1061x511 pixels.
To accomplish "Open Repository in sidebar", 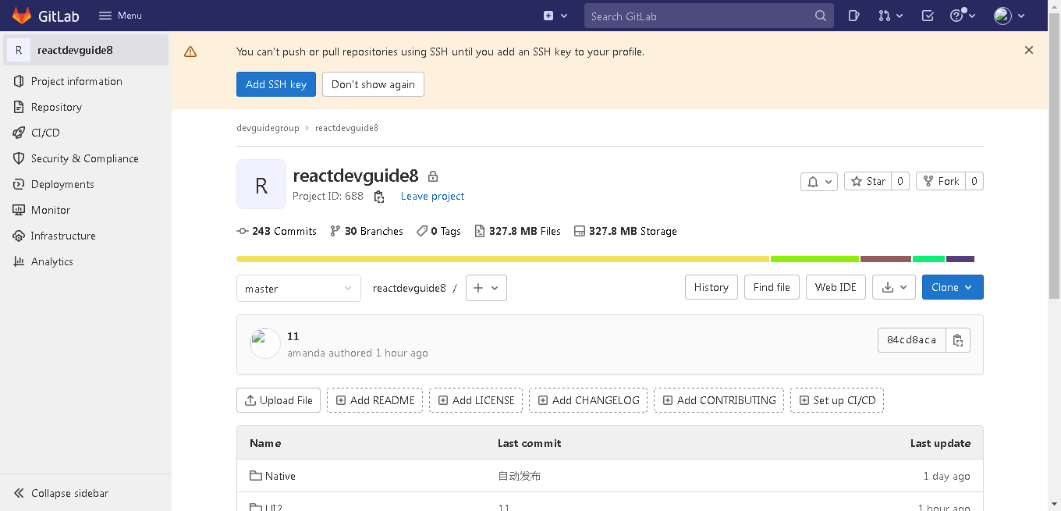I will [86, 107].
